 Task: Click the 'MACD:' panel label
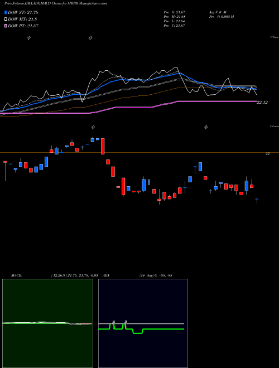pyautogui.click(x=16, y=275)
